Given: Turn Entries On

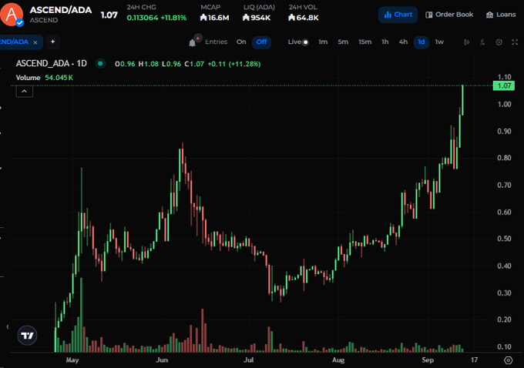Looking at the screenshot, I should [x=241, y=42].
